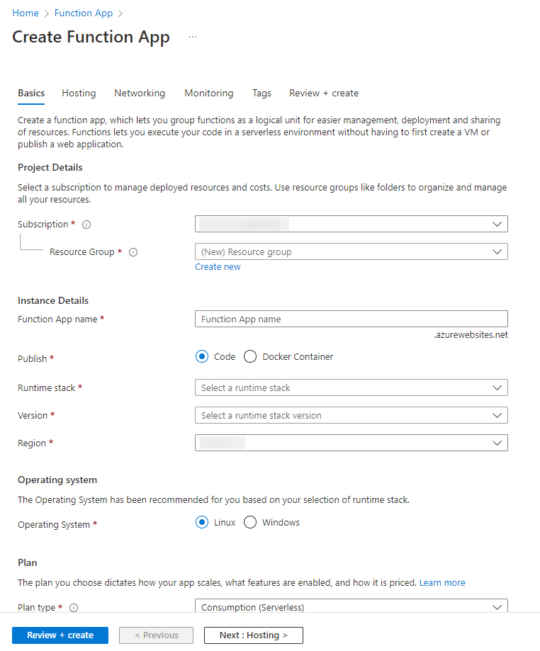This screenshot has height=651, width=540.
Task: Select the Docker Container publish option
Action: click(250, 356)
